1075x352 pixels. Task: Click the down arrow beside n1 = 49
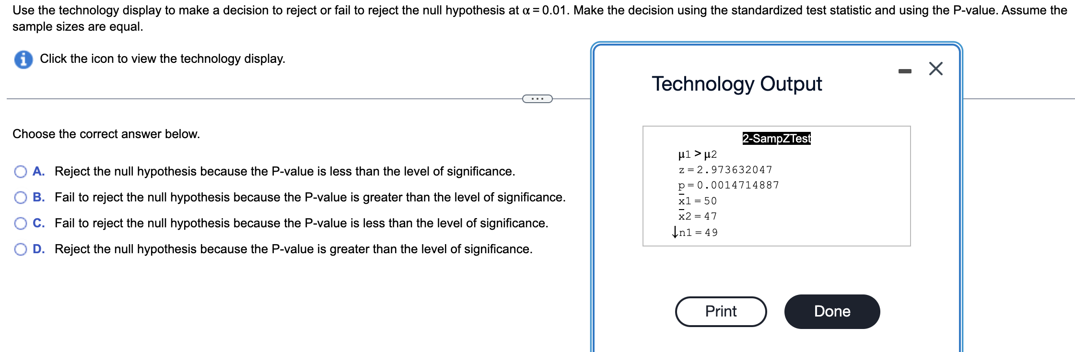[676, 233]
